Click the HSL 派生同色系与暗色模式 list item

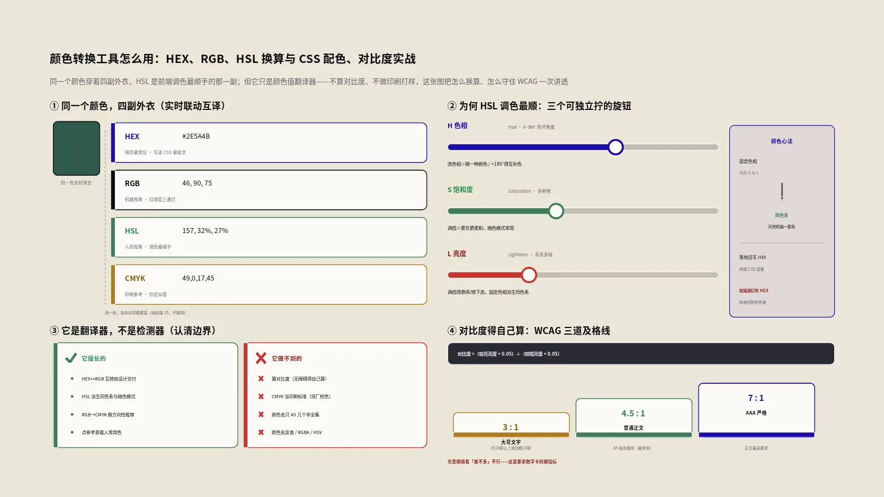[x=108, y=396]
